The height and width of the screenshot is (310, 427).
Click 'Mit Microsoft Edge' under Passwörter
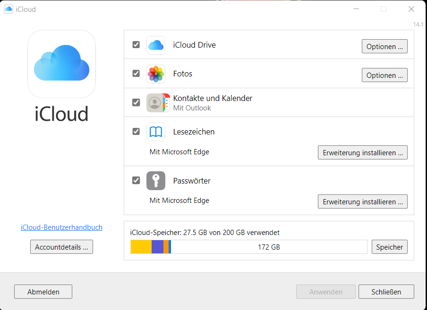point(179,201)
